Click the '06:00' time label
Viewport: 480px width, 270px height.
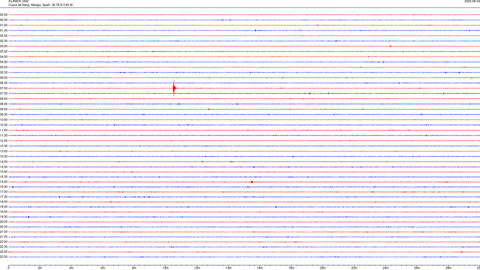click(x=3, y=78)
